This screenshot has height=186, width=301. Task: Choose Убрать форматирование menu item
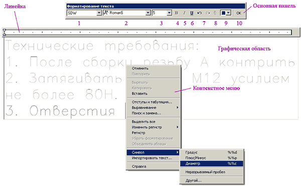[x=153, y=138]
